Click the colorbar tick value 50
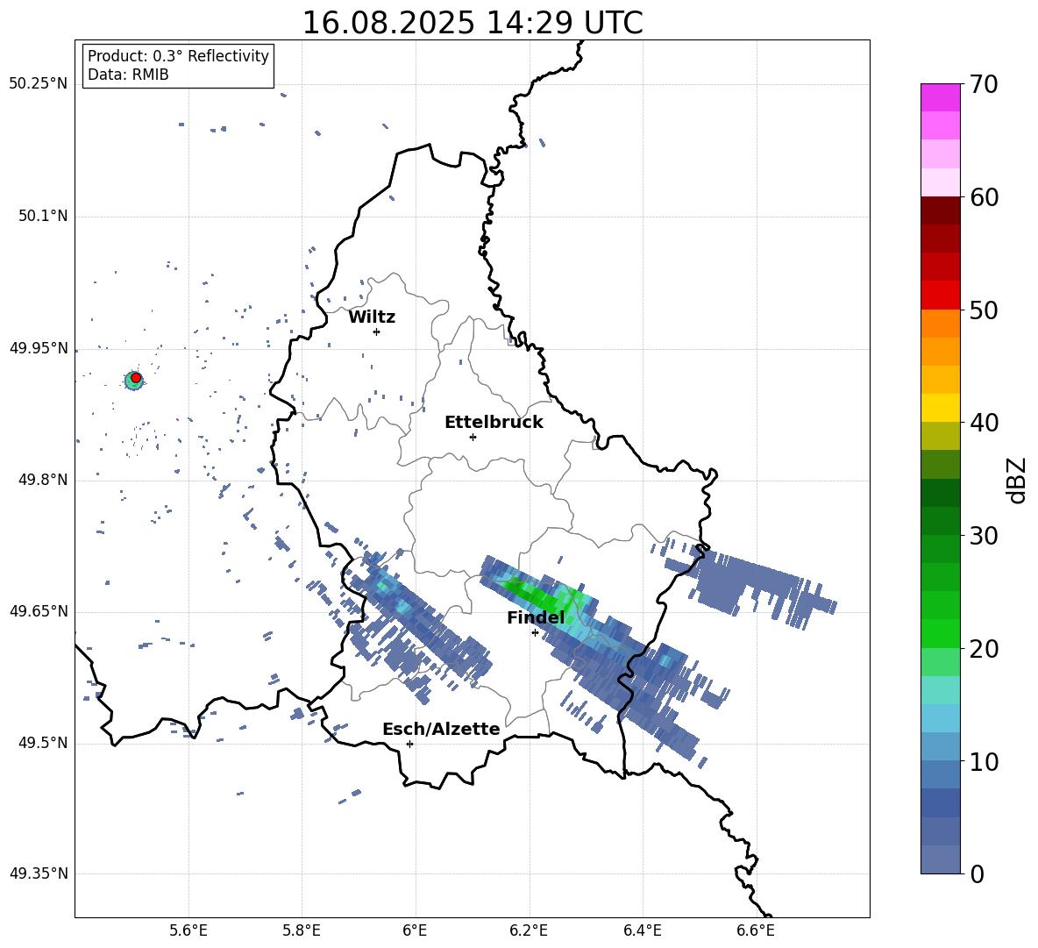This screenshot has height=948, width=1038. pos(984,310)
